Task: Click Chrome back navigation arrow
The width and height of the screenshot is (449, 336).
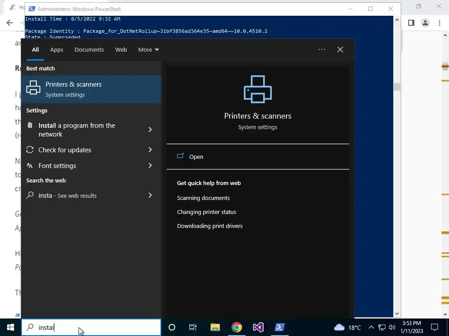Action: (10, 23)
